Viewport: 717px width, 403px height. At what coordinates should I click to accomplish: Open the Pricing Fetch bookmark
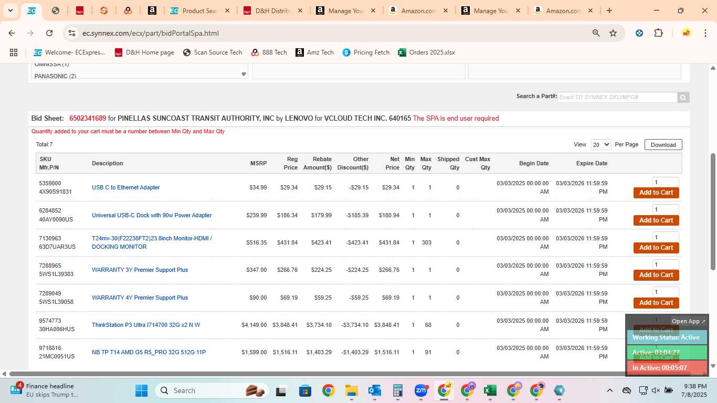point(366,52)
